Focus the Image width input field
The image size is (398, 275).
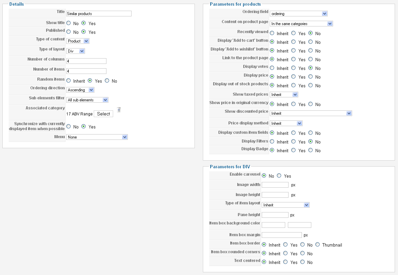275,185
